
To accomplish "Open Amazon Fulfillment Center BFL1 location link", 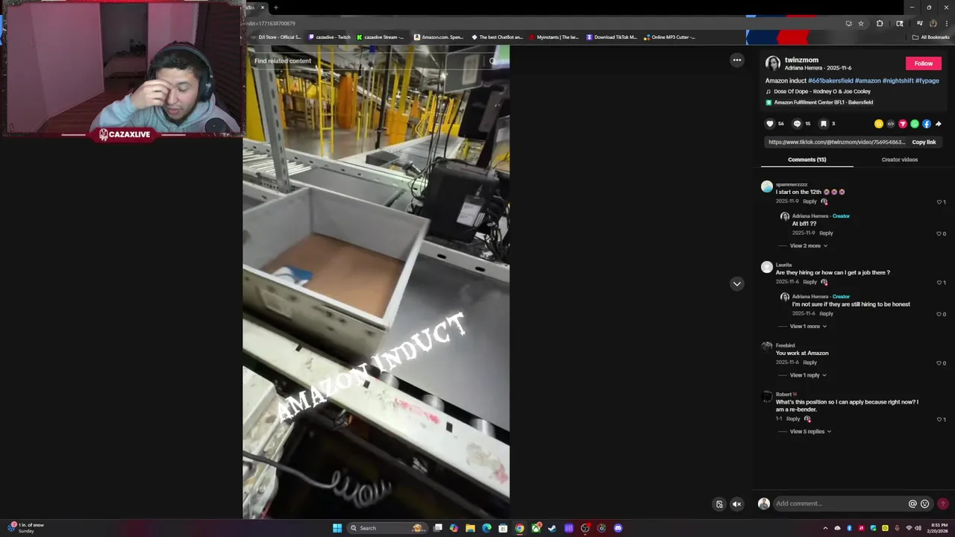I will [x=824, y=102].
